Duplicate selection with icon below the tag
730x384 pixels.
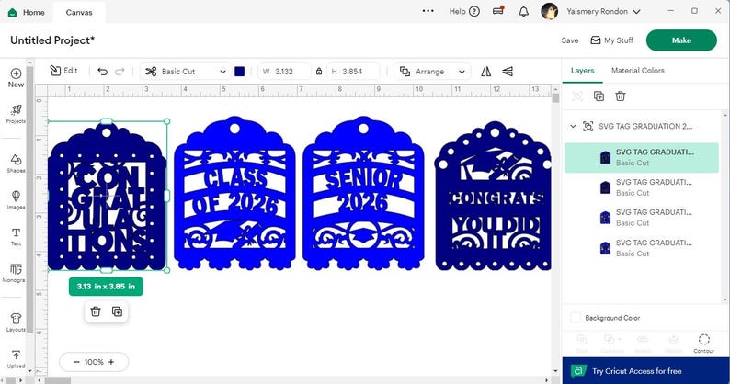(118, 311)
